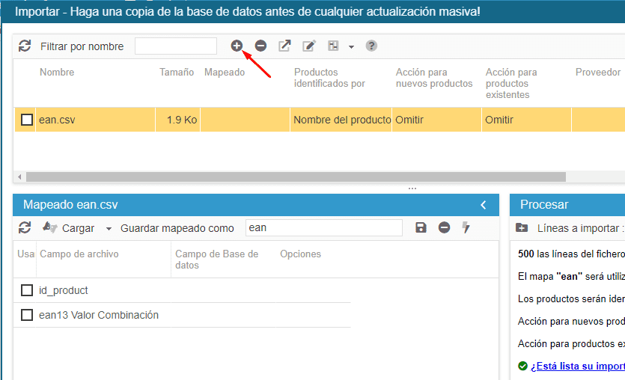This screenshot has width=625, height=380.
Task: Enable the id_product field checkbox
Action: pos(27,290)
